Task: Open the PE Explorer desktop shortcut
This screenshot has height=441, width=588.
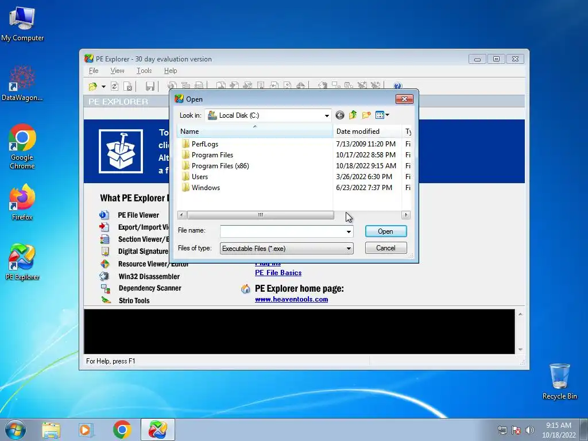Action: coord(22,262)
